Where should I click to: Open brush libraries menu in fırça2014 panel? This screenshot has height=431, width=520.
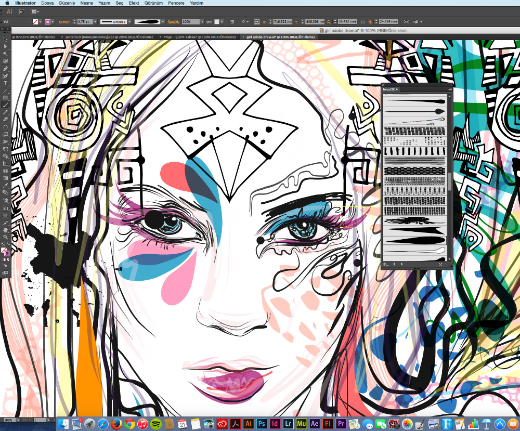pos(386,264)
